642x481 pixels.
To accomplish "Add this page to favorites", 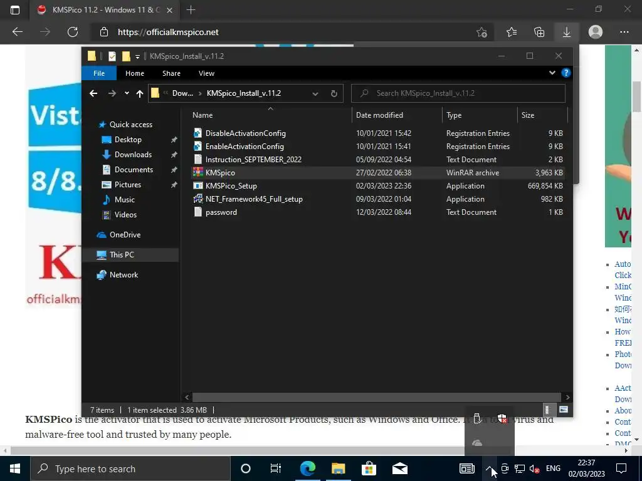I will click(x=482, y=32).
